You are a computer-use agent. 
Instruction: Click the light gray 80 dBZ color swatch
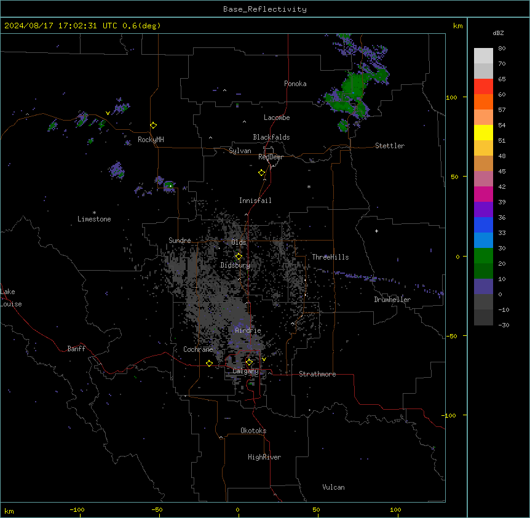(483, 56)
